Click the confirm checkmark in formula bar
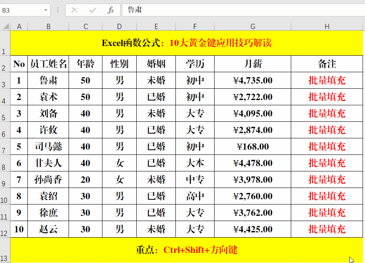This screenshot has height=263, width=365. [93, 10]
